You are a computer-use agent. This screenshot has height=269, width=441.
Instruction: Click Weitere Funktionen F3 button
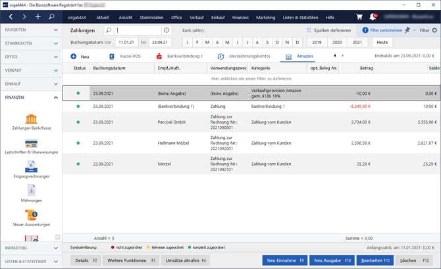(131, 260)
